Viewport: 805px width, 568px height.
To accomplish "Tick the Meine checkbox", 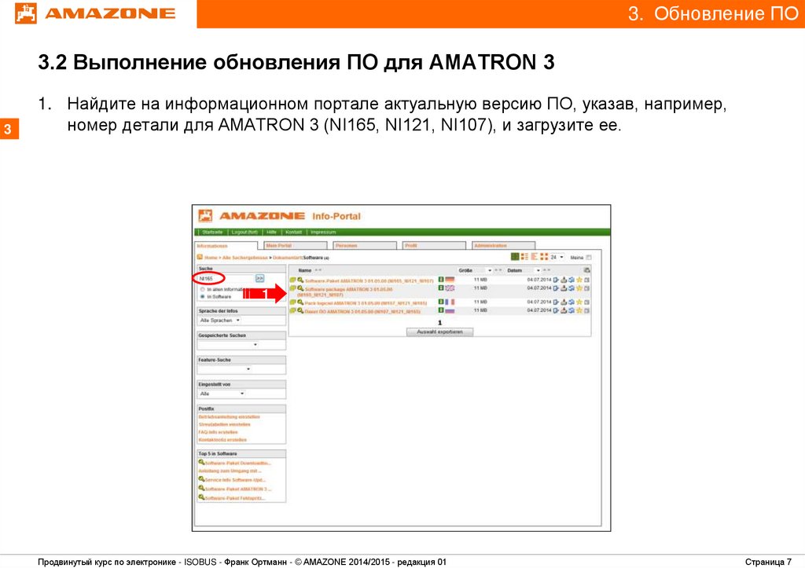I will point(588,257).
